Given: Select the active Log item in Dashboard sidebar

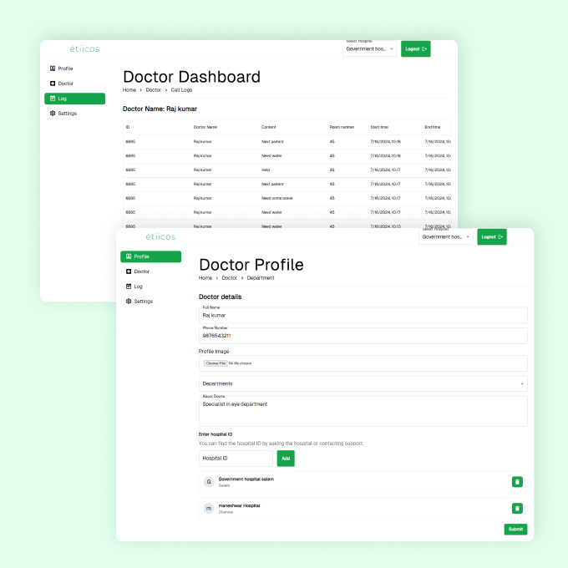Looking at the screenshot, I should (74, 99).
